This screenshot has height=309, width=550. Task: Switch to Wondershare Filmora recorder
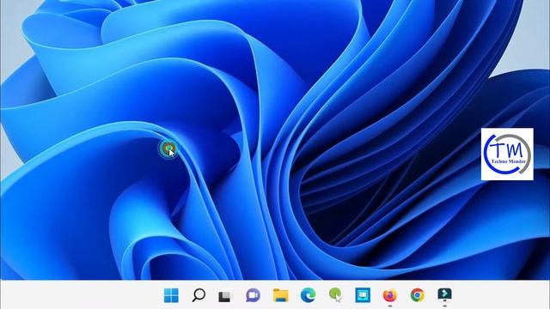click(x=444, y=294)
